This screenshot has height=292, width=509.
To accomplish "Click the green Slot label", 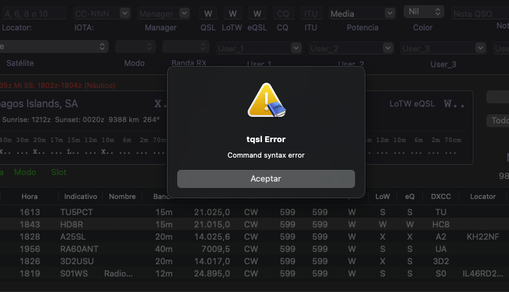I will coord(59,172).
